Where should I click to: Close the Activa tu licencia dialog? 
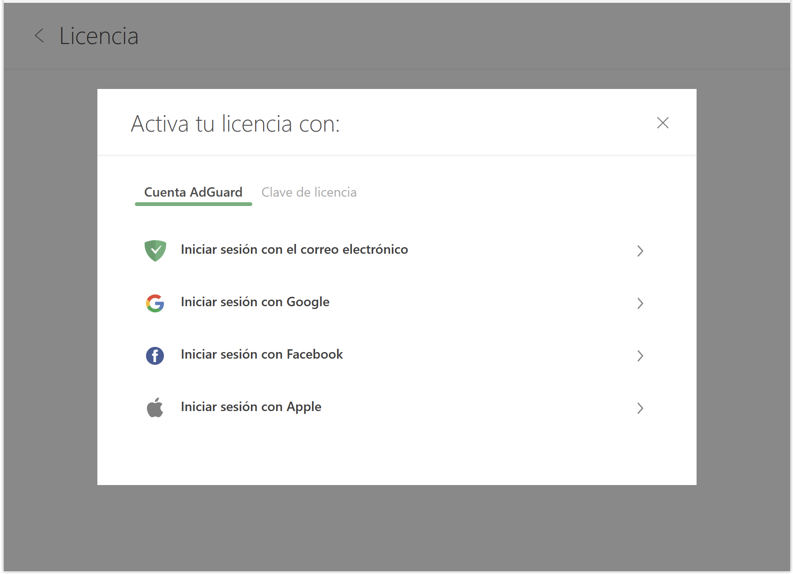(x=662, y=123)
